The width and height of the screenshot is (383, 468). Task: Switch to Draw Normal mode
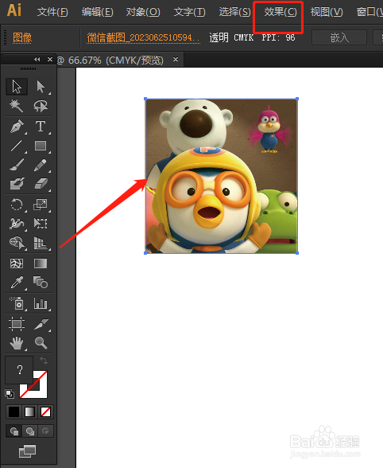click(x=14, y=431)
